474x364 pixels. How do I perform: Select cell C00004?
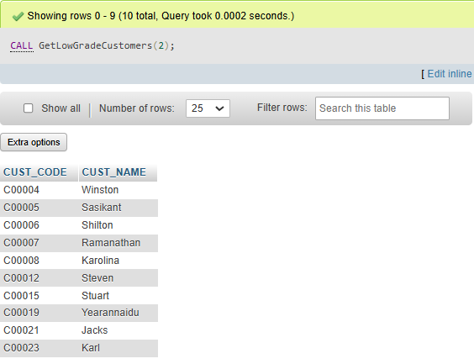coord(22,190)
